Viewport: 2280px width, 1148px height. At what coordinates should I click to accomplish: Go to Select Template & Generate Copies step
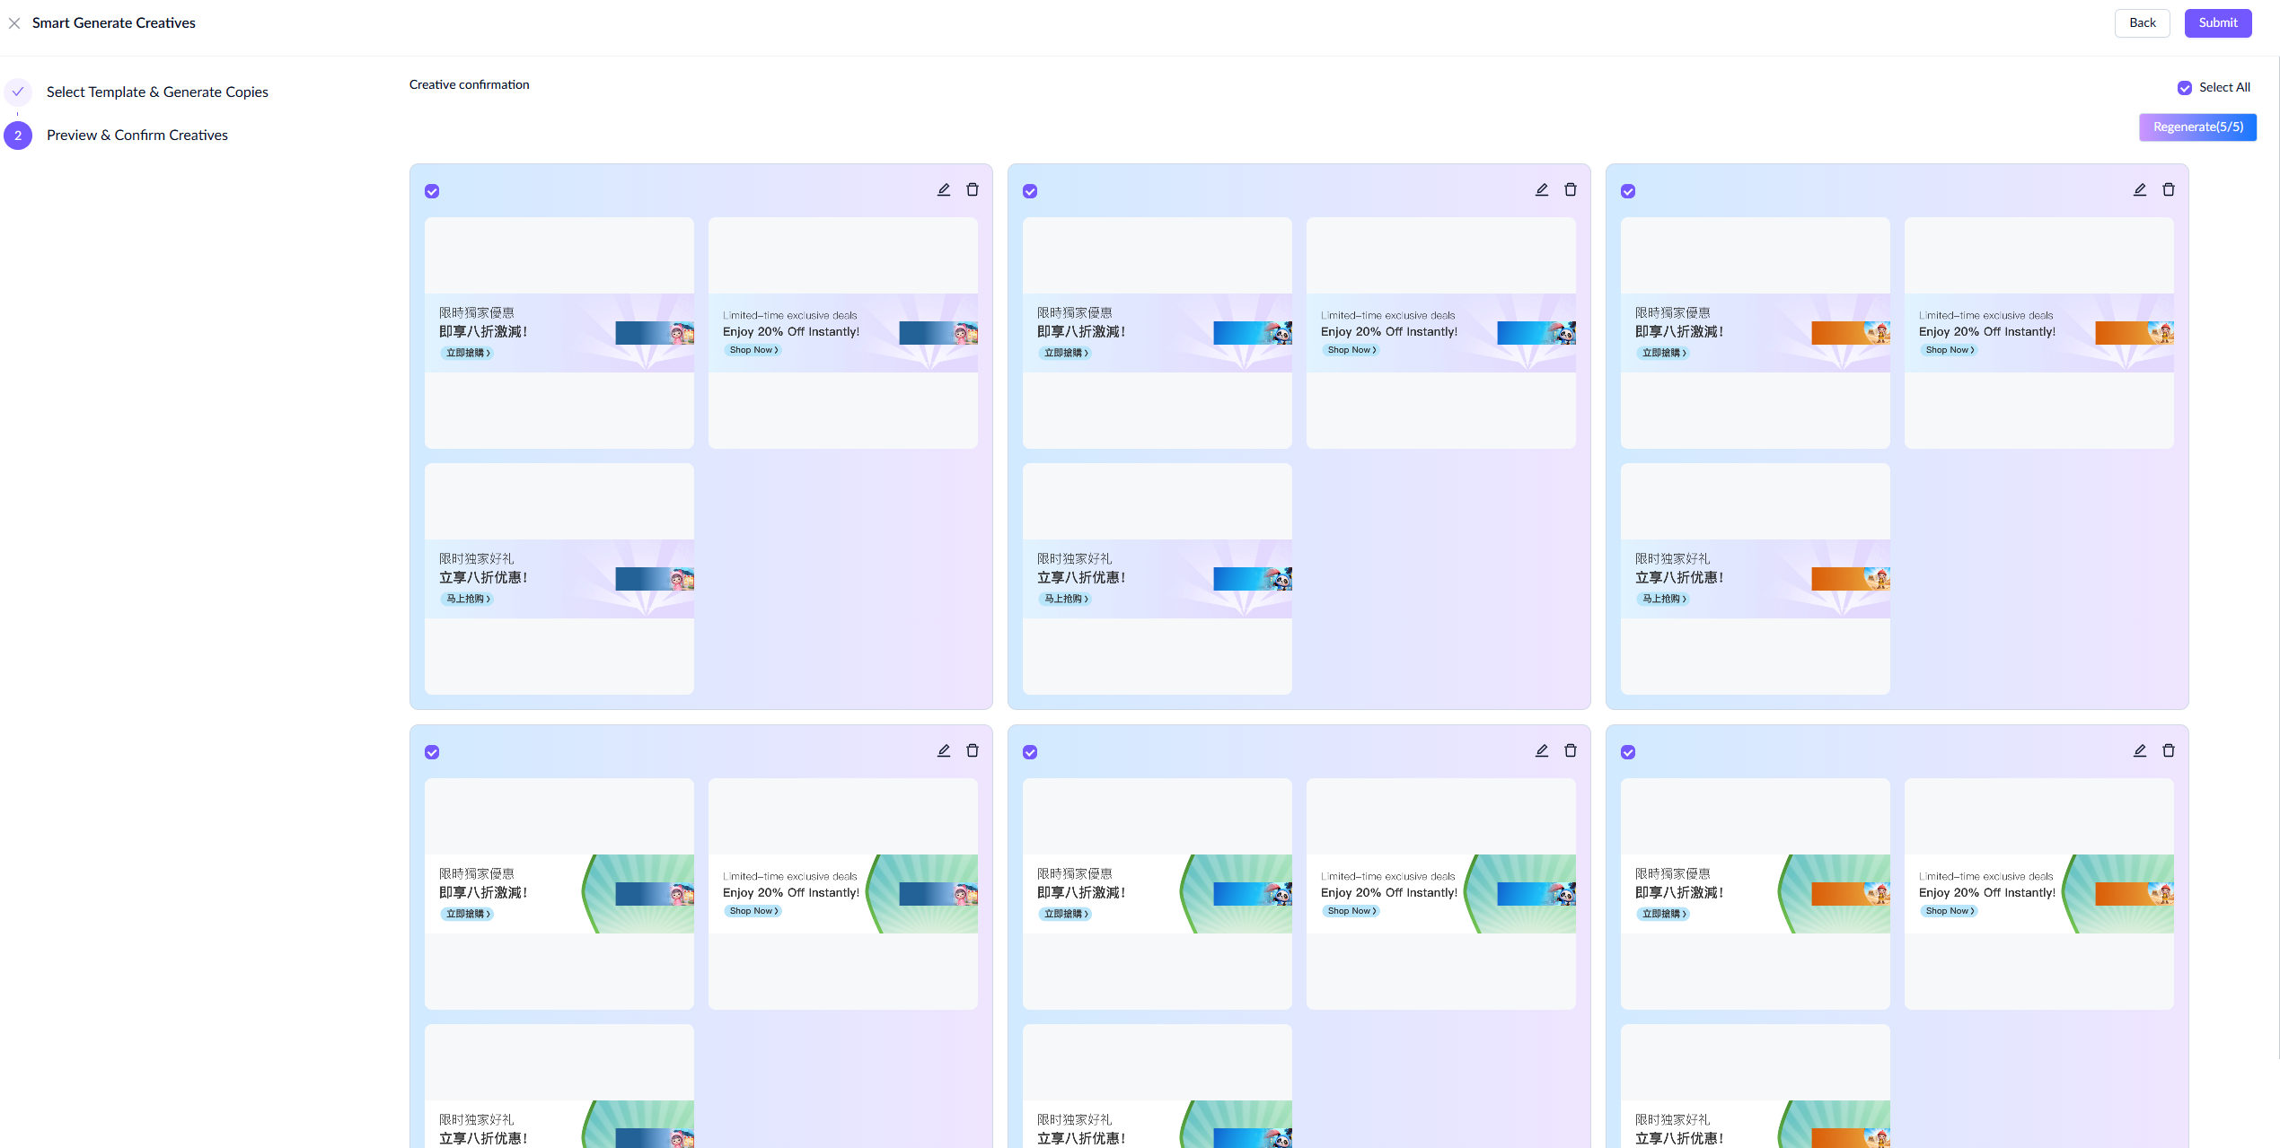(x=157, y=92)
